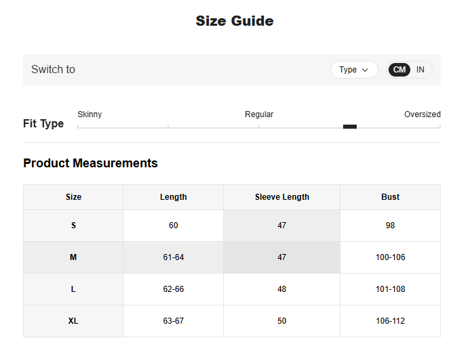Click the Size column header
This screenshot has height=340, width=451.
(x=73, y=197)
